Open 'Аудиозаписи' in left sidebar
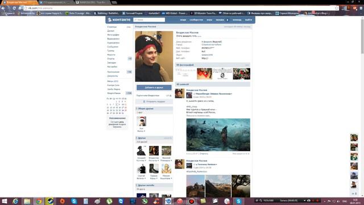 (x=113, y=43)
